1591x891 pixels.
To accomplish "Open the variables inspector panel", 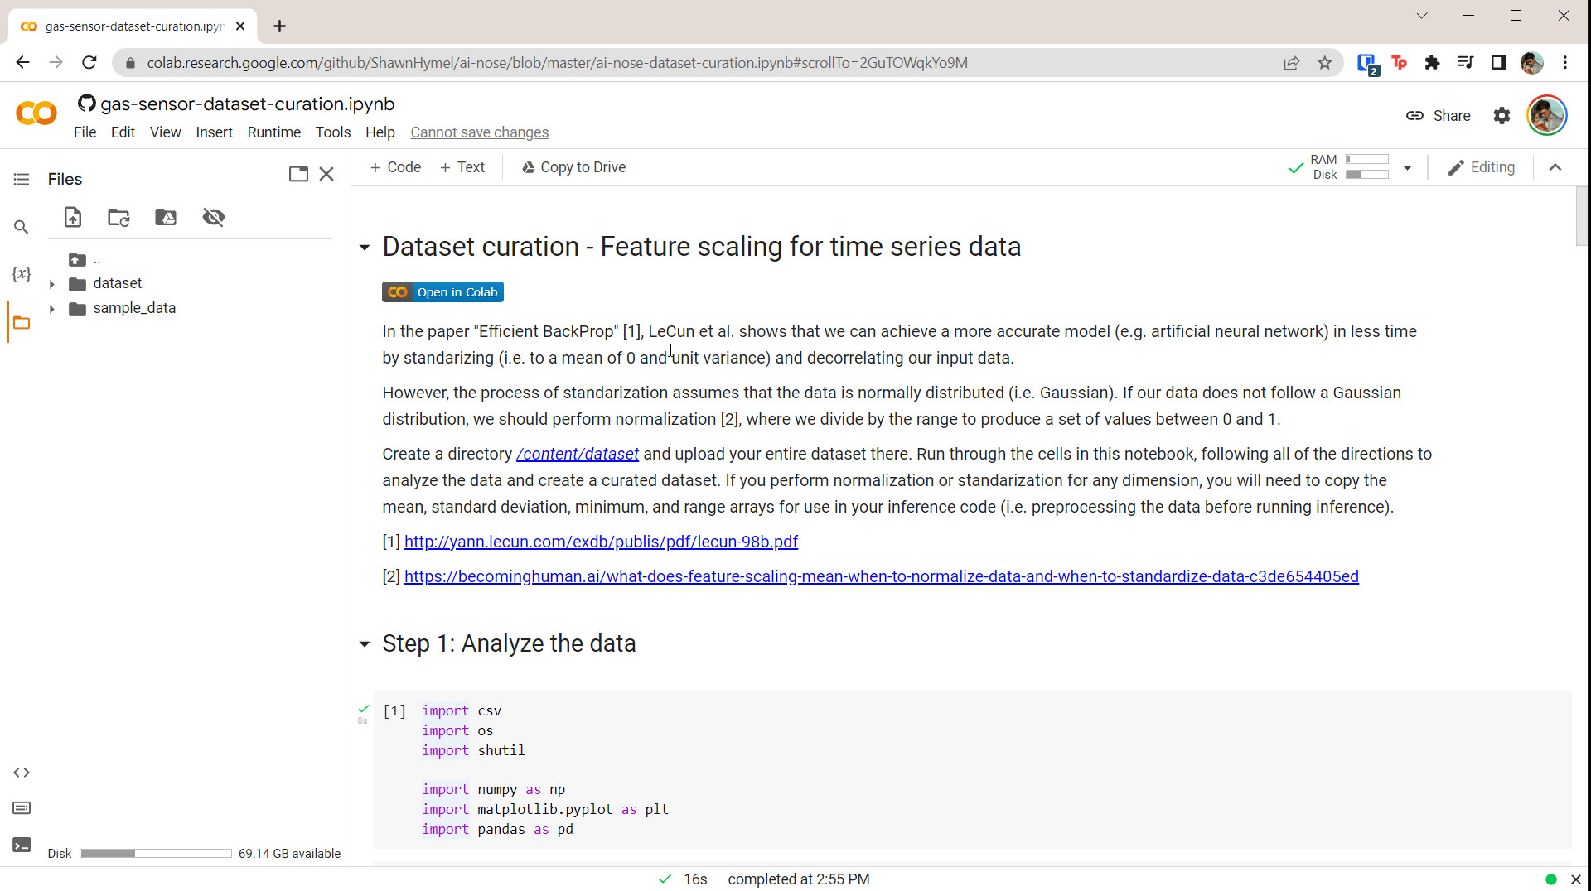I will click(22, 274).
